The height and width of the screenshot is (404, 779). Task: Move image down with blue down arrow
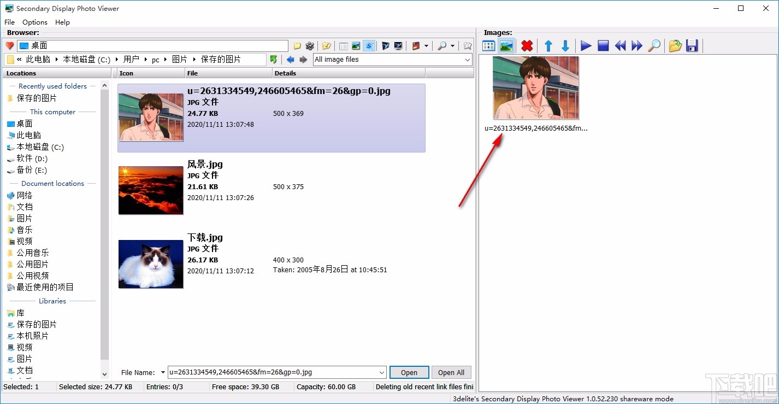coord(565,46)
